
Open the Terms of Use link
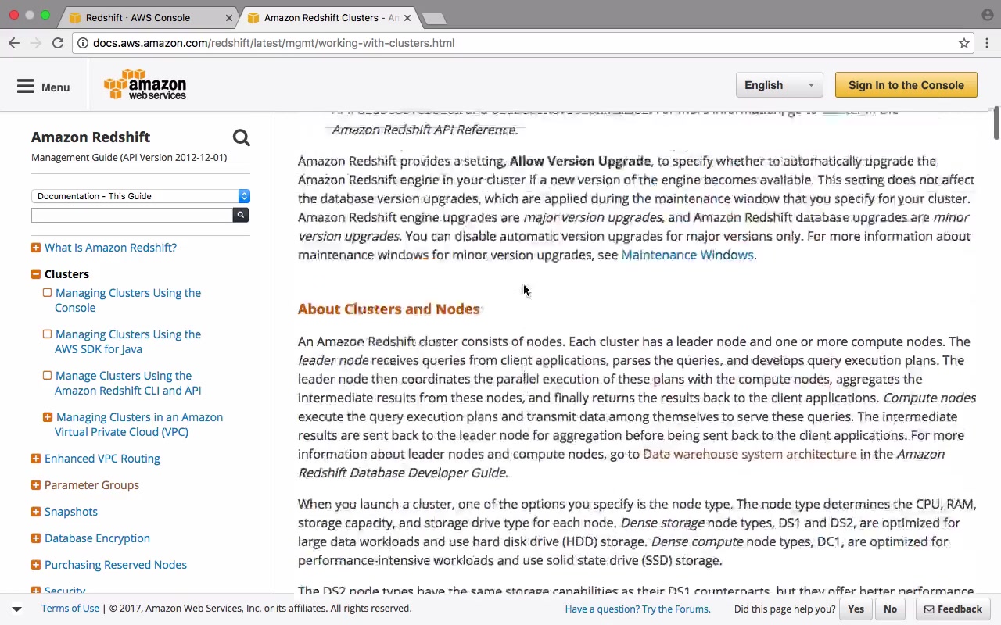pyautogui.click(x=70, y=609)
